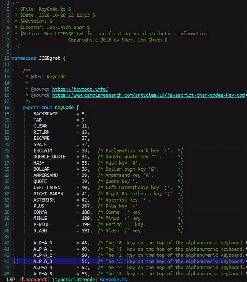Image resolution: width=247 pixels, height=282 pixels.
Task: Click the PERIOD enum member
Action: pyautogui.click(x=42, y=224)
